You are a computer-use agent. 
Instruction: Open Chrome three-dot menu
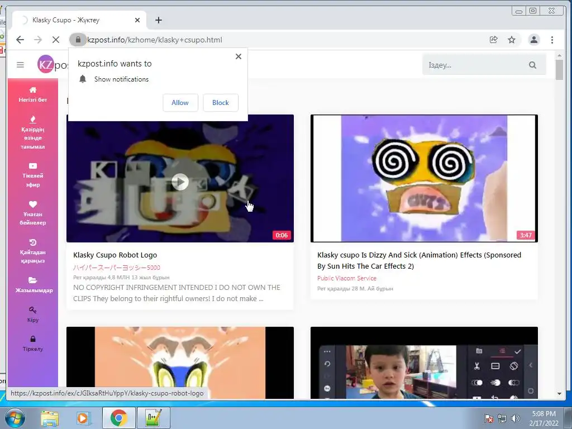552,40
